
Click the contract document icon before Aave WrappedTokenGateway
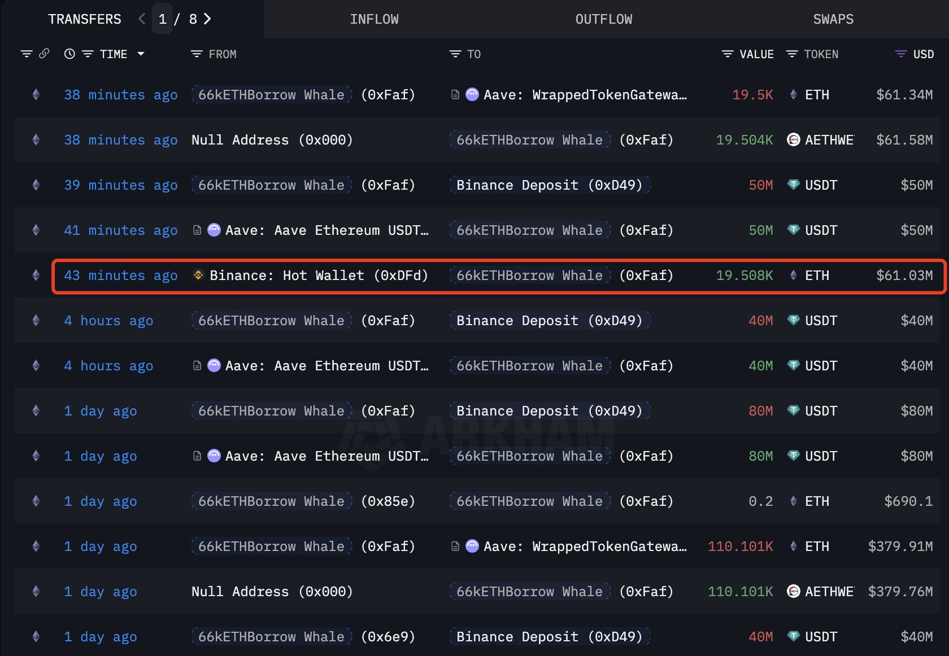point(455,94)
